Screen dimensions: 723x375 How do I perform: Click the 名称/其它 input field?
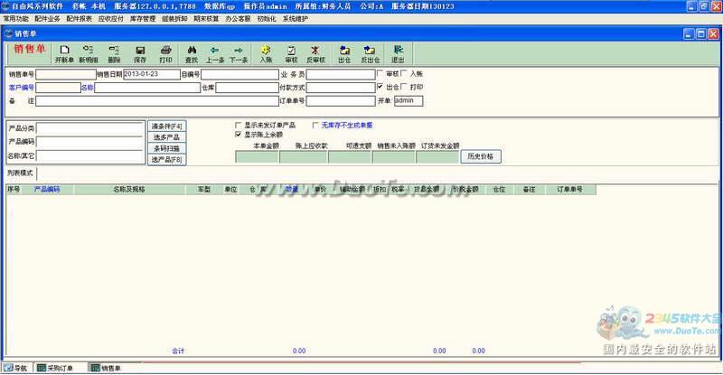90,156
